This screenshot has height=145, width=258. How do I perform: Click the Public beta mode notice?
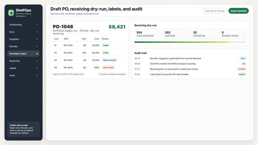[24, 129]
